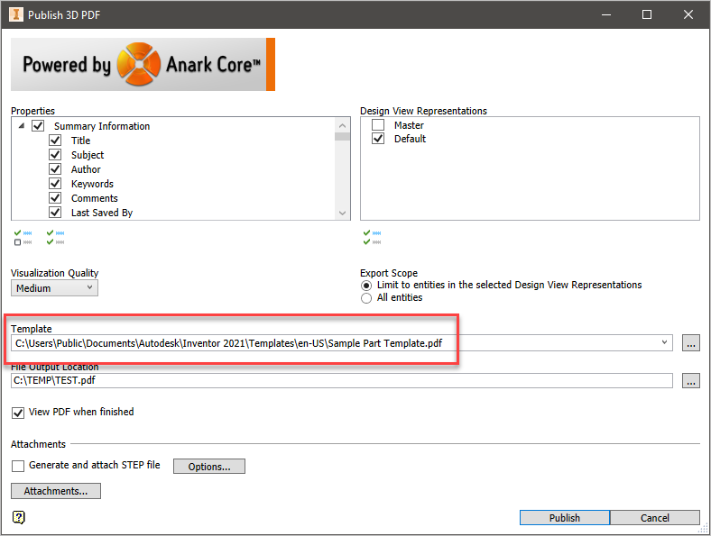Open the Visualization Quality dropdown
Viewport: 711px width, 536px height.
[54, 288]
